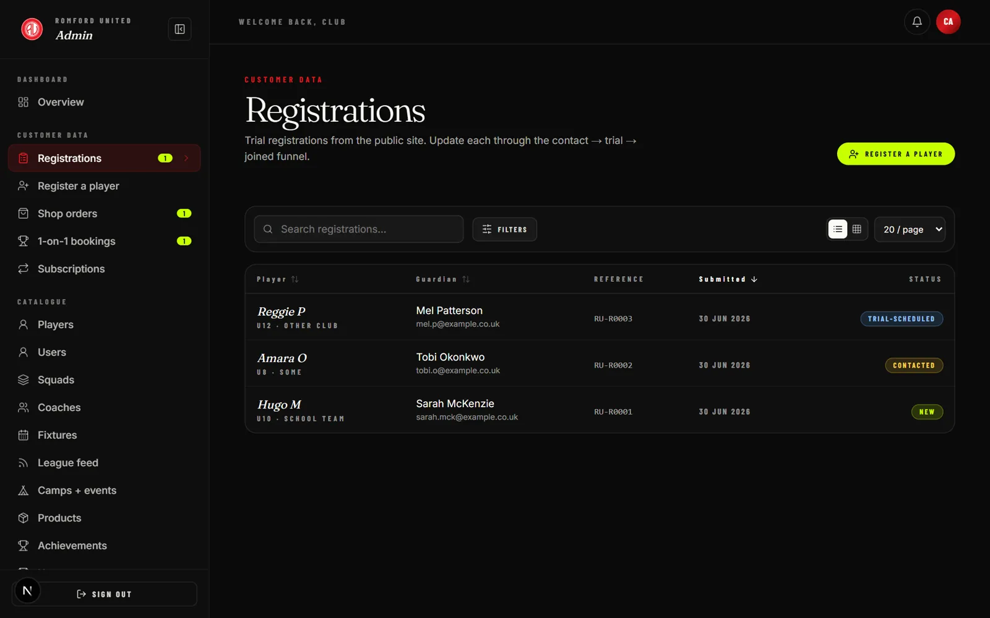
Task: Open the notifications bell
Action: point(917,22)
